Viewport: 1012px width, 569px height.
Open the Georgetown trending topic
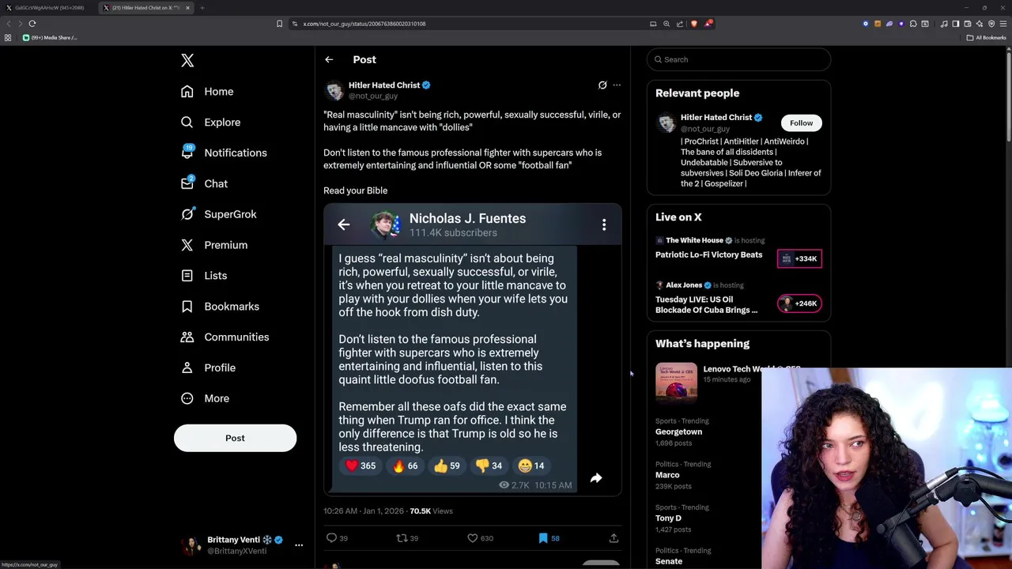tap(678, 431)
